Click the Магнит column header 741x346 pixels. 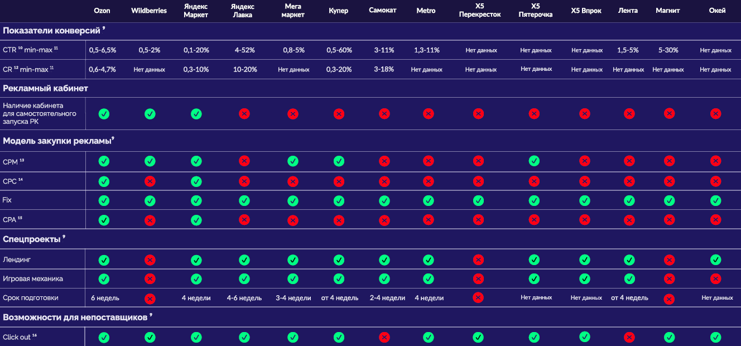667,11
